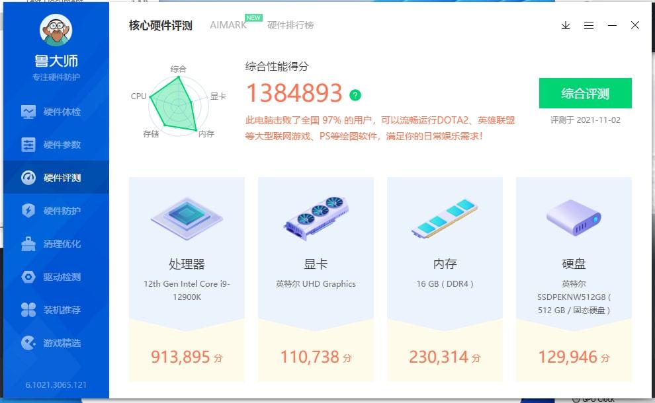This screenshot has width=655, height=403.
Task: Open the 显卡 score card
Action: tap(316, 279)
